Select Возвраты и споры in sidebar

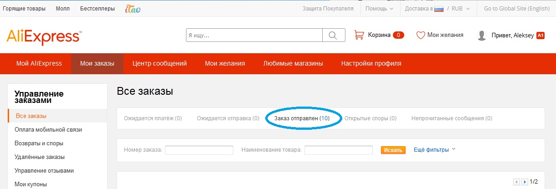39,143
